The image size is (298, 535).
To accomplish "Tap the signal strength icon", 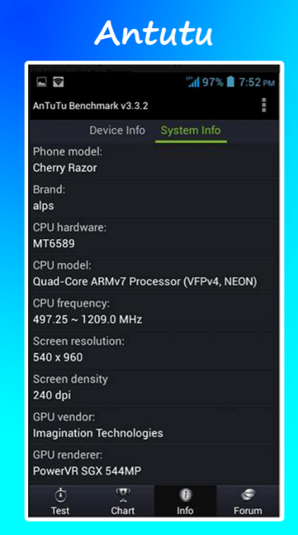I will [x=192, y=82].
